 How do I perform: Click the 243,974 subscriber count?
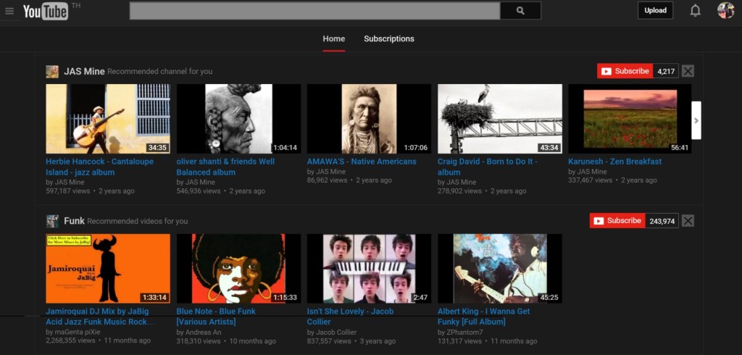[662, 220]
